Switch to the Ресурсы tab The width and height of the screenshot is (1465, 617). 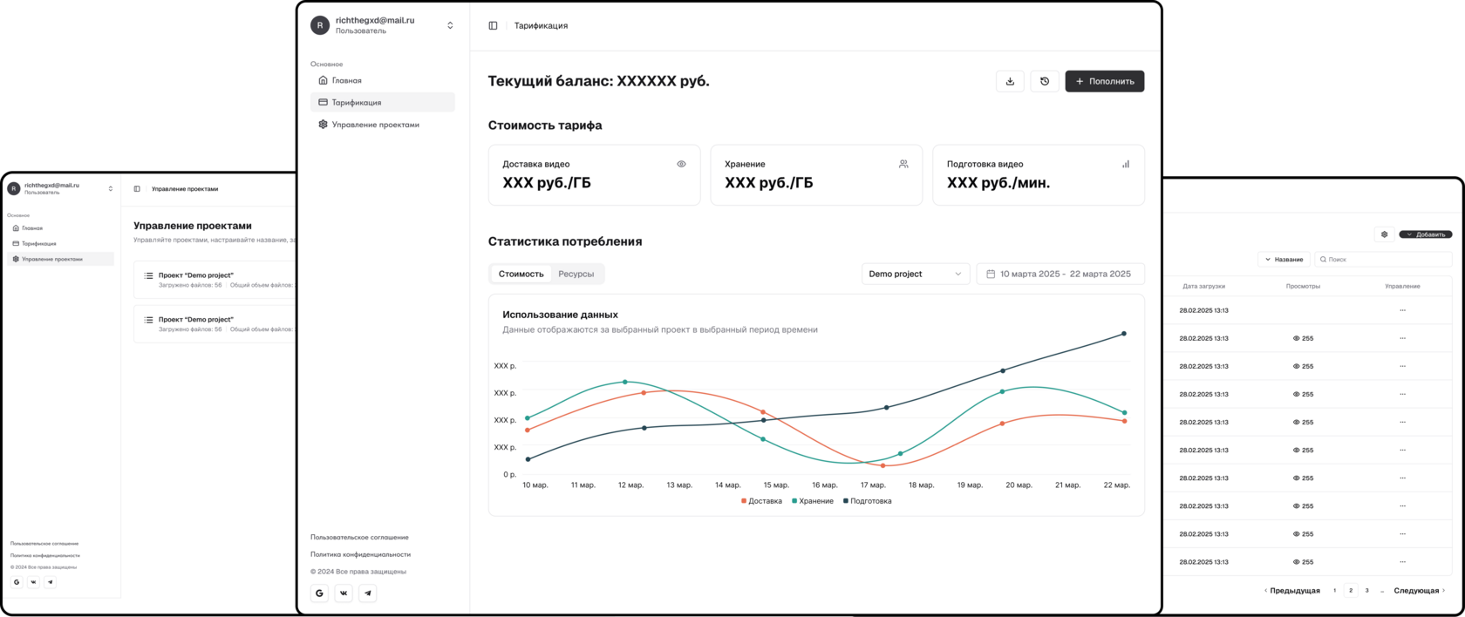click(x=576, y=274)
